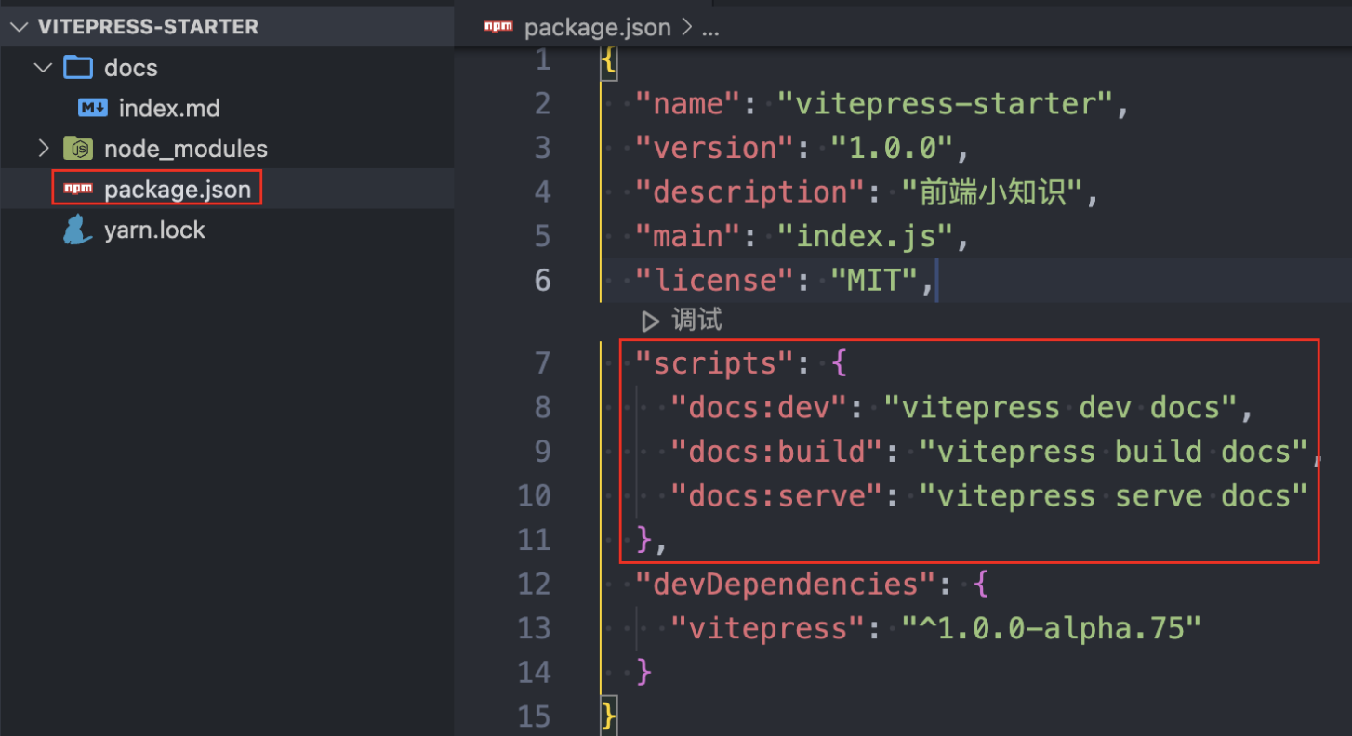Click the "docs:dev" script key
The image size is (1352, 736).
click(760, 407)
